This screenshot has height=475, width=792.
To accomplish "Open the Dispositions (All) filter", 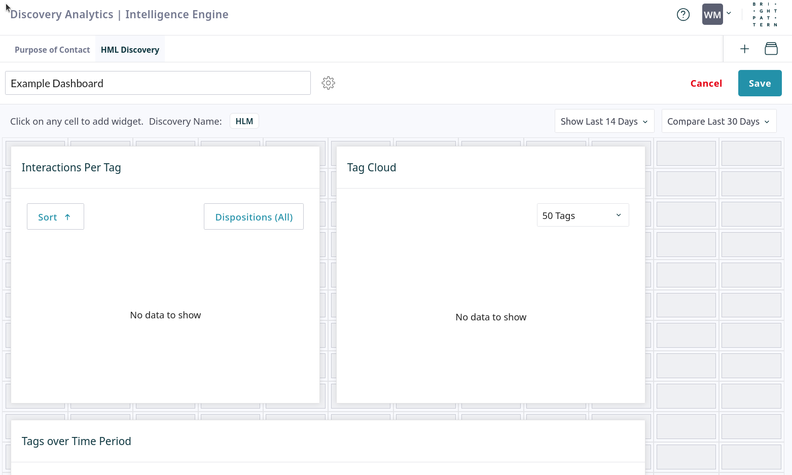I will tap(254, 217).
